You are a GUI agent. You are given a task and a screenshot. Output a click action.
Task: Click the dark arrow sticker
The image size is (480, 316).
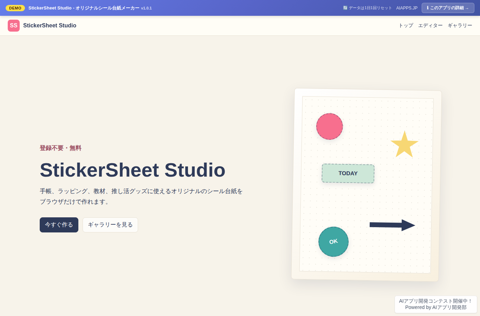pyautogui.click(x=392, y=225)
